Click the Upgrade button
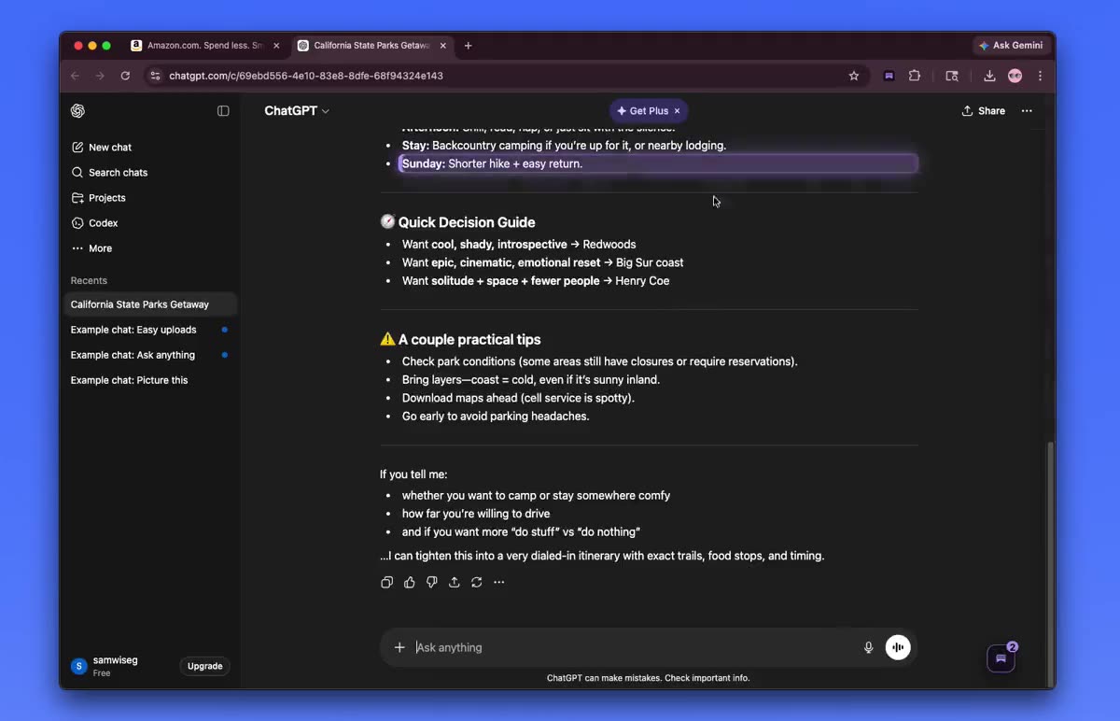The height and width of the screenshot is (721, 1120). (204, 667)
